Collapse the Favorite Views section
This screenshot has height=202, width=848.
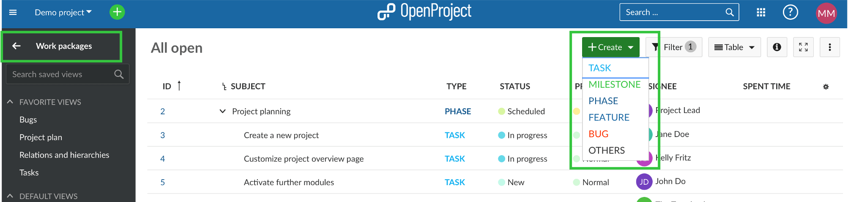point(10,102)
